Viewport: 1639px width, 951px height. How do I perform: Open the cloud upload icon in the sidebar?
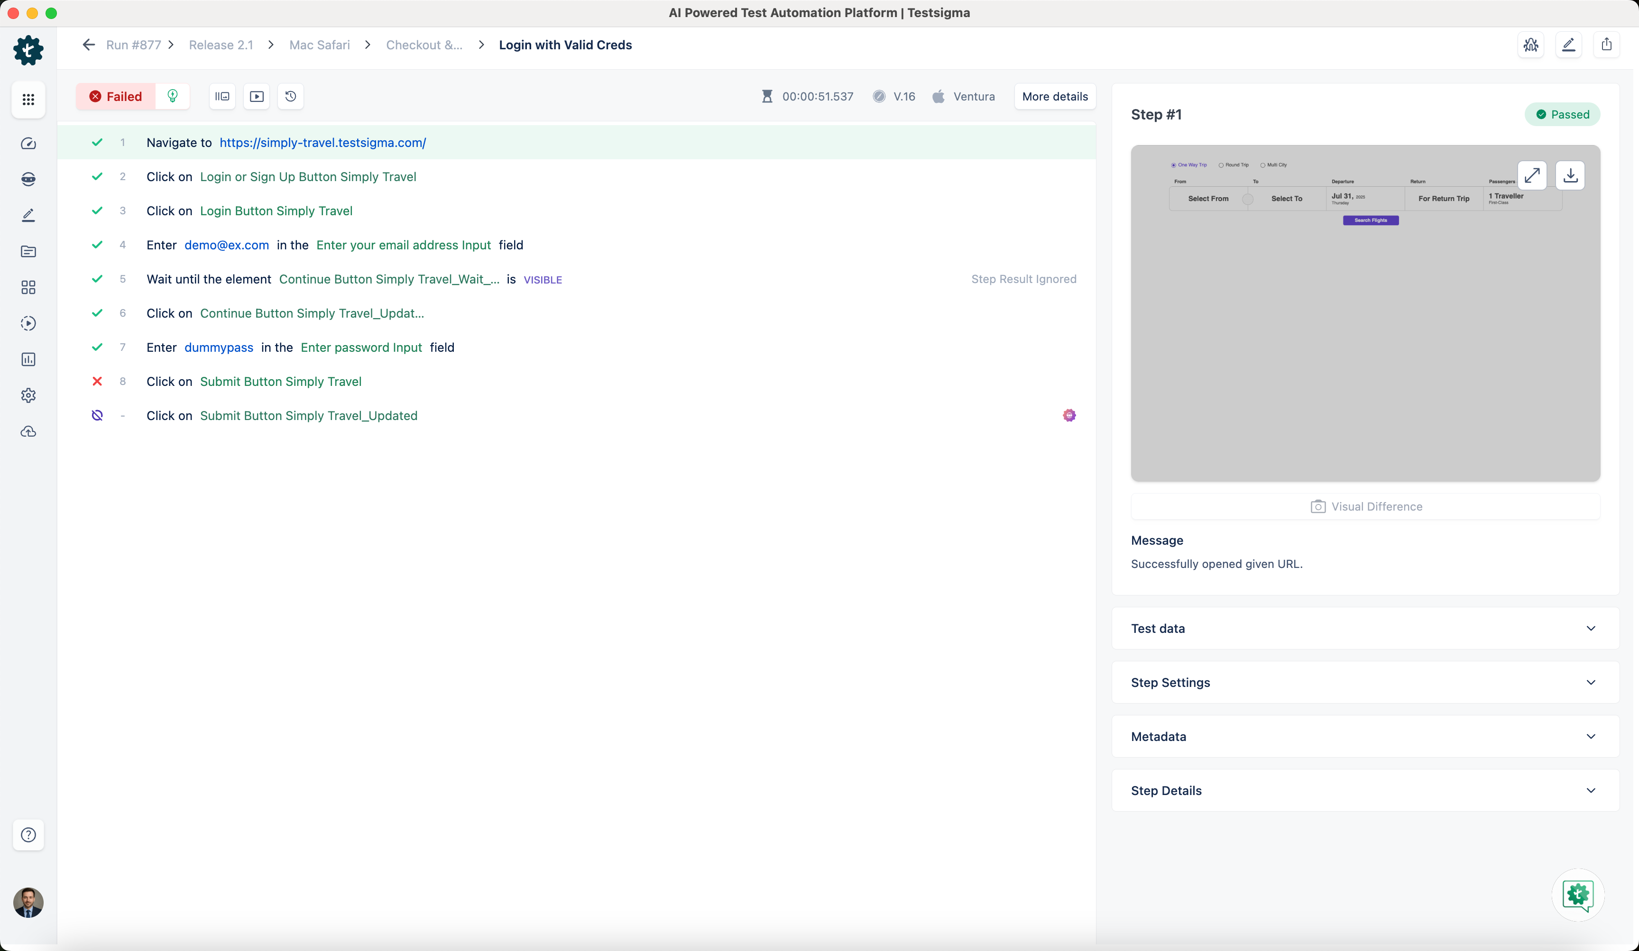click(x=28, y=431)
